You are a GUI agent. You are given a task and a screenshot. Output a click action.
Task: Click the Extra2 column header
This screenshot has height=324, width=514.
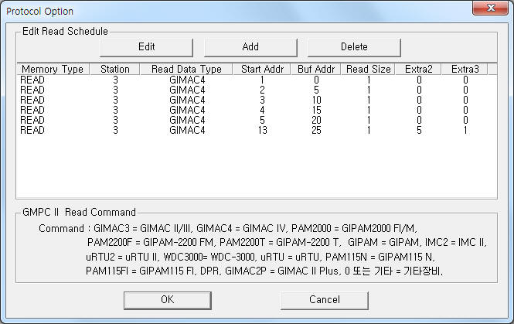[x=419, y=69]
